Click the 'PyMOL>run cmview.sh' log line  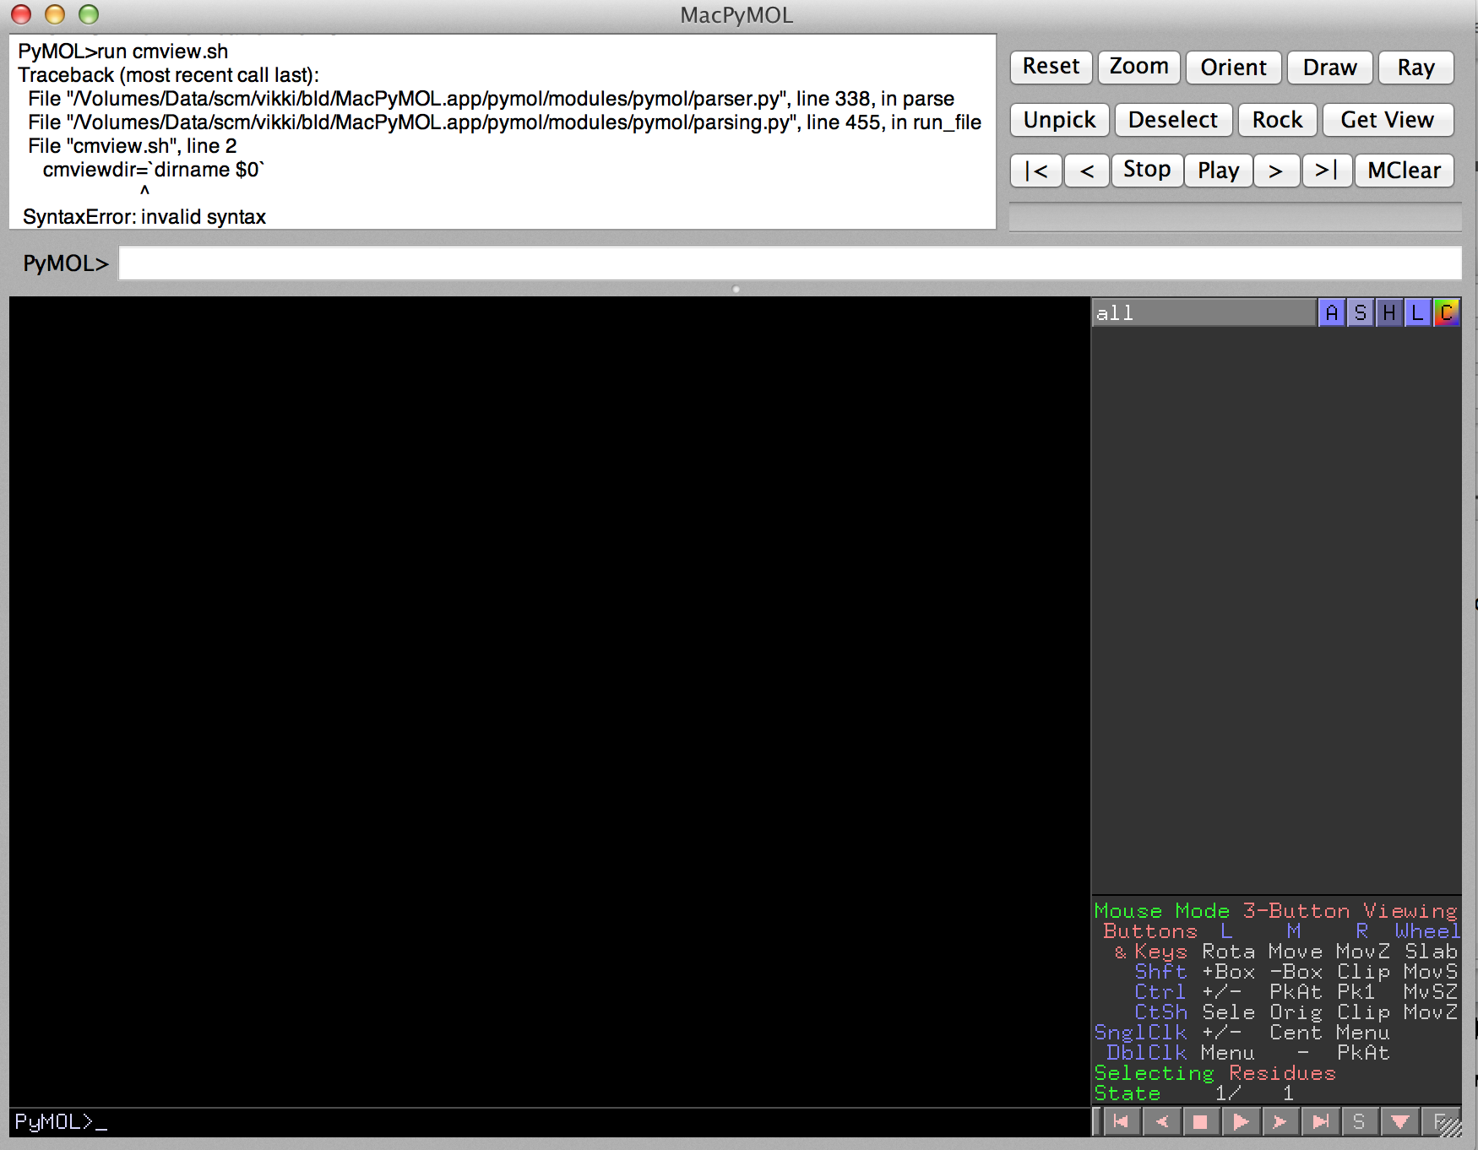(123, 52)
